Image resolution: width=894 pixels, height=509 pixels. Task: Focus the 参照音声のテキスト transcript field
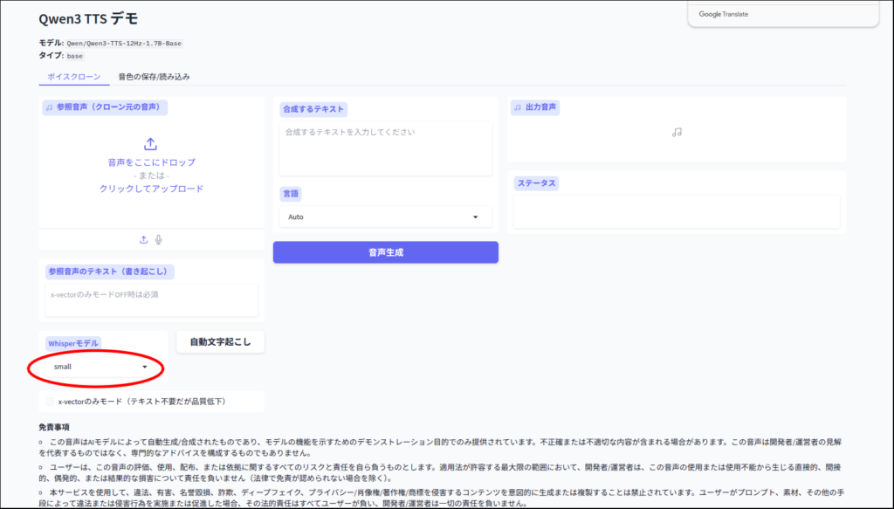tap(151, 299)
